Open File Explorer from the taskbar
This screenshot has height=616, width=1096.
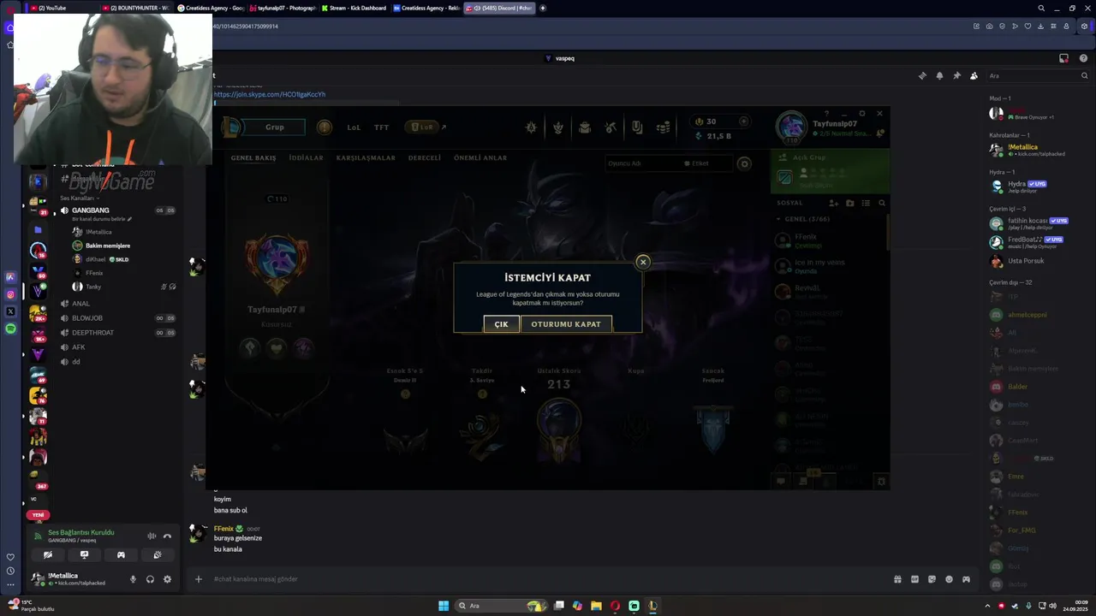[x=596, y=606]
